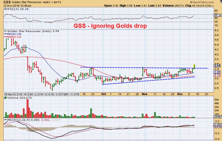The image size is (222, 141).
Task: Click the Golden Star Resources AMEX + BATS title
Action: 36,2
